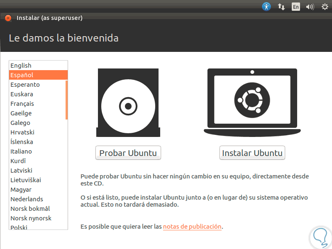Select Norsk bokmål in the language list
The image size is (332, 249).
38,209
